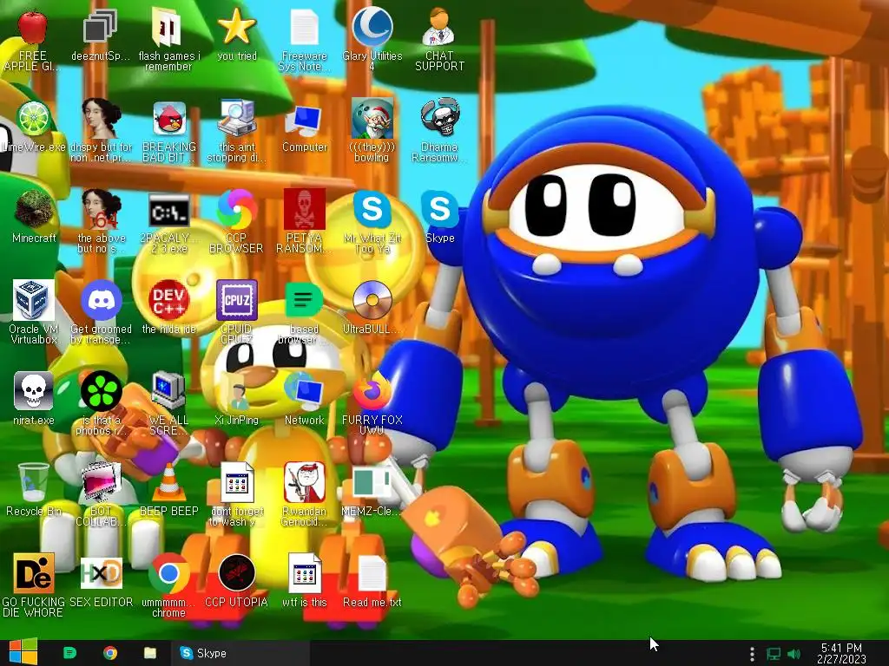Launch "ummmmm... chrome" desktop icon
This screenshot has width=889, height=666.
click(x=168, y=574)
